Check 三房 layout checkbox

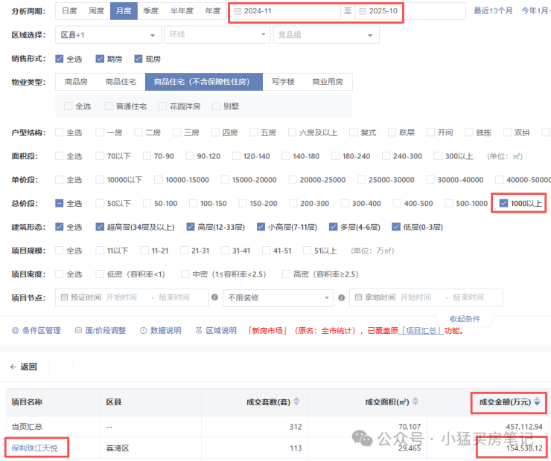click(x=176, y=132)
